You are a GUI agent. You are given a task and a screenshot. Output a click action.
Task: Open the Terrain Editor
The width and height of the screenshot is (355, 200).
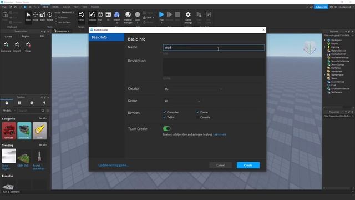tap(82, 16)
